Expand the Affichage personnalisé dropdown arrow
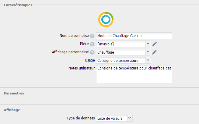Viewport: 199px width, 124px height. [148, 52]
